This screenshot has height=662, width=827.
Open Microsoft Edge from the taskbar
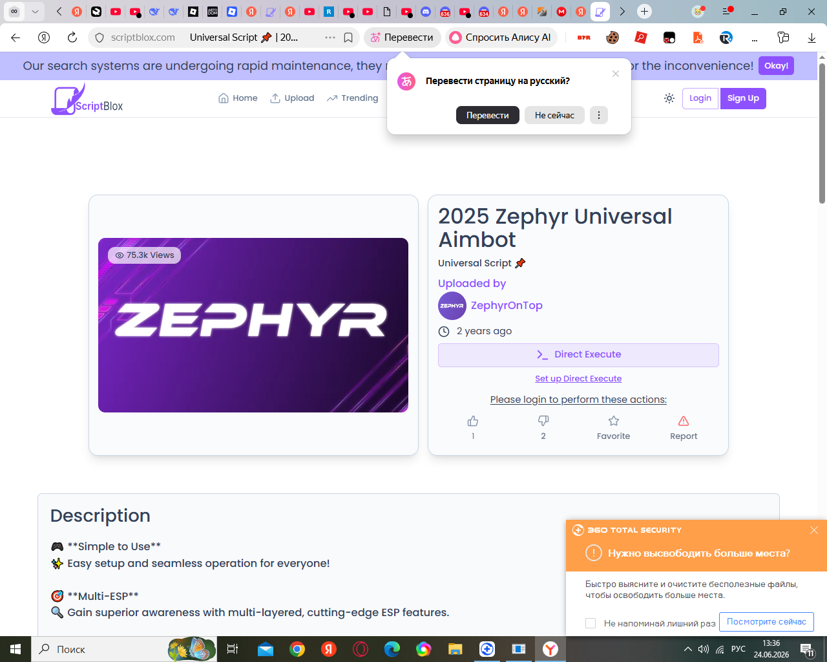(x=392, y=649)
